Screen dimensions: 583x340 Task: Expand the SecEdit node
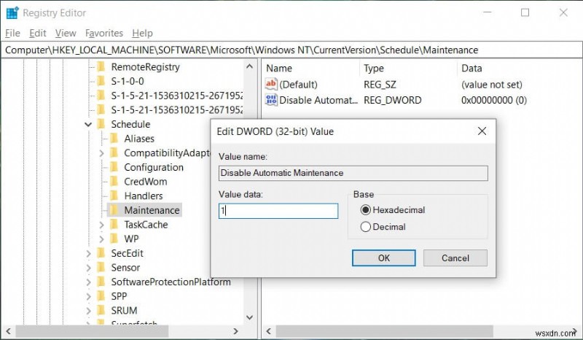88,253
